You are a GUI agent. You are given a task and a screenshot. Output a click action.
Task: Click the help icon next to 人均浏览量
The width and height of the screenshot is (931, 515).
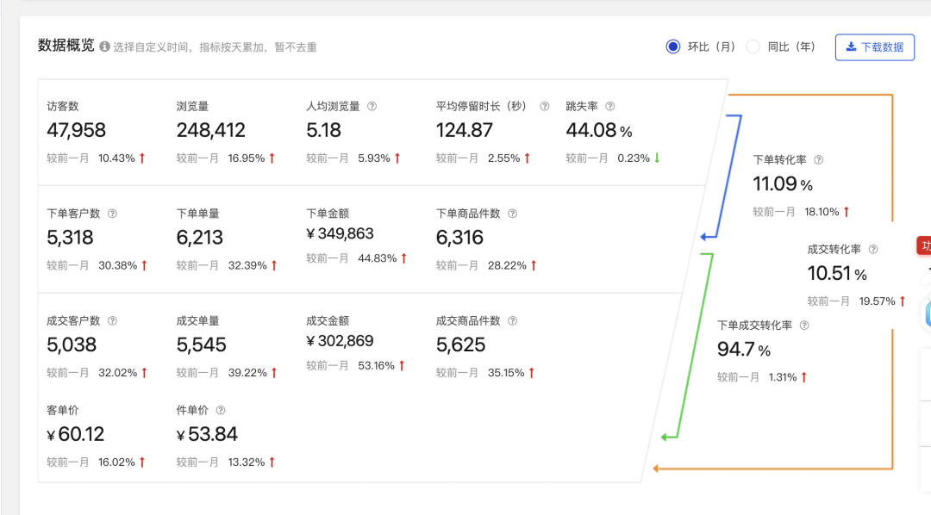372,107
